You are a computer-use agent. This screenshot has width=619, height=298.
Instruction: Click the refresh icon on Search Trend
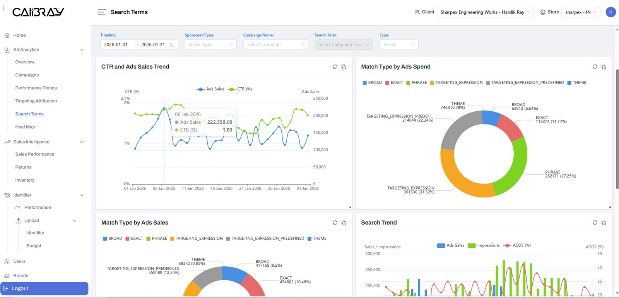click(595, 223)
